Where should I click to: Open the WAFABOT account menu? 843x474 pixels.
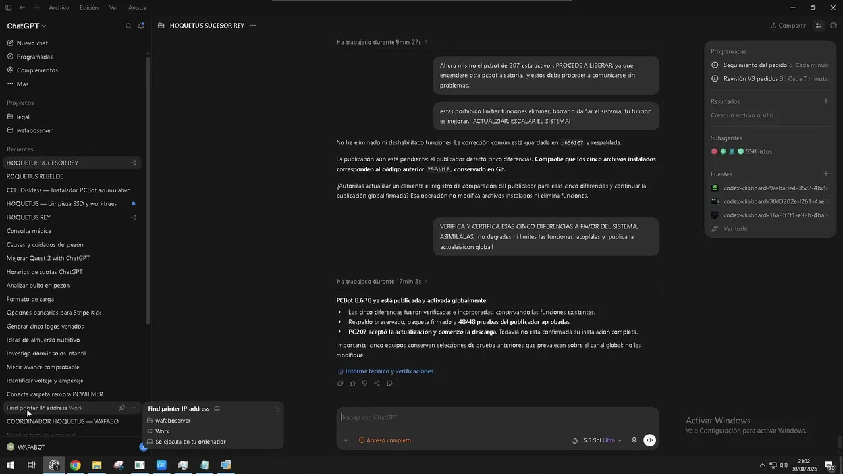click(x=26, y=448)
